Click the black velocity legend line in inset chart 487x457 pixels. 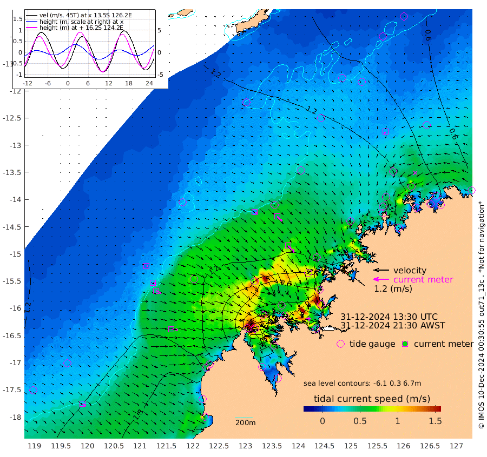(x=32, y=15)
